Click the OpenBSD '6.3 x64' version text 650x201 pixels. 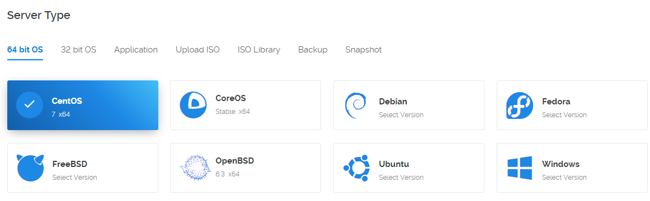(228, 174)
